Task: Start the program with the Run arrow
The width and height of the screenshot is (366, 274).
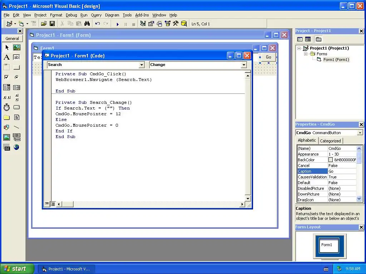Action: click(118, 24)
